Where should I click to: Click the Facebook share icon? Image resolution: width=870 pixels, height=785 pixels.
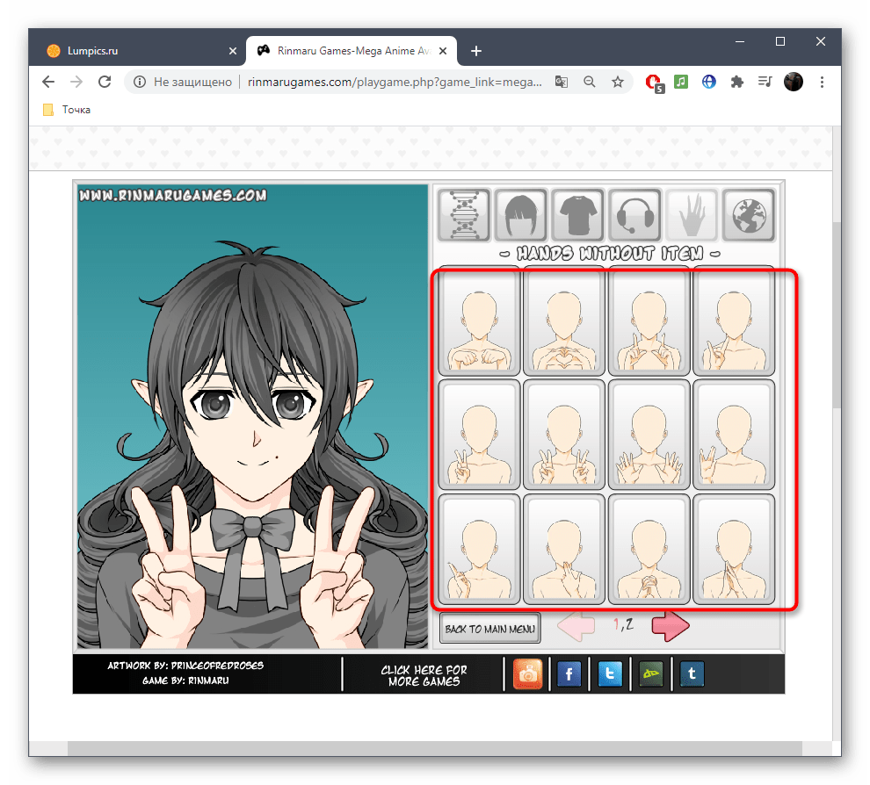569,674
